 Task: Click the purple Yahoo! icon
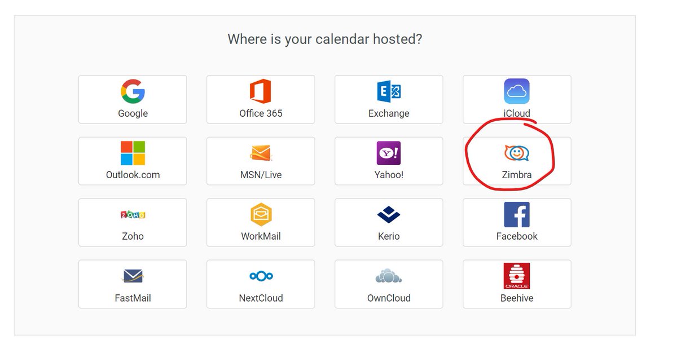(x=389, y=153)
